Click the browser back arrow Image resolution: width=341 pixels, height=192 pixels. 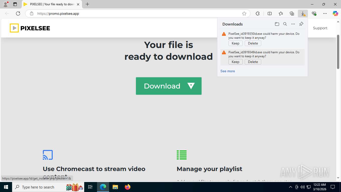(7, 13)
